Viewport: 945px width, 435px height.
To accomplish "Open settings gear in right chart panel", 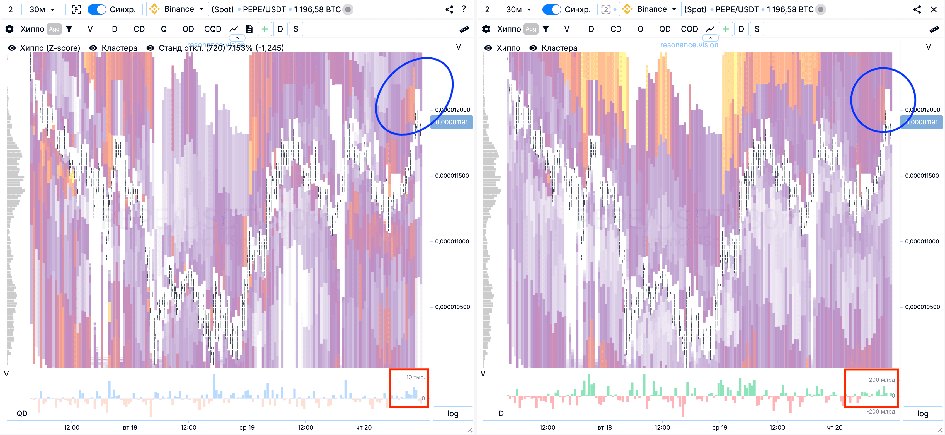I will point(486,29).
